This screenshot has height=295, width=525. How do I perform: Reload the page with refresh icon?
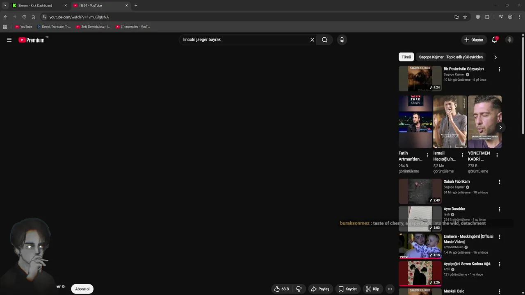click(x=24, y=17)
